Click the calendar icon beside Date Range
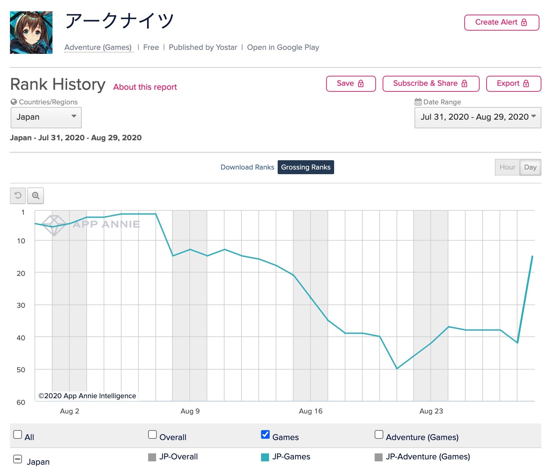 tap(418, 102)
